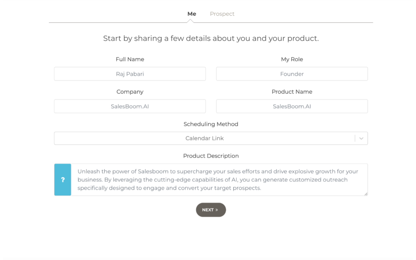The height and width of the screenshot is (260, 416).
Task: Click the Product Description heading
Action: 211,156
